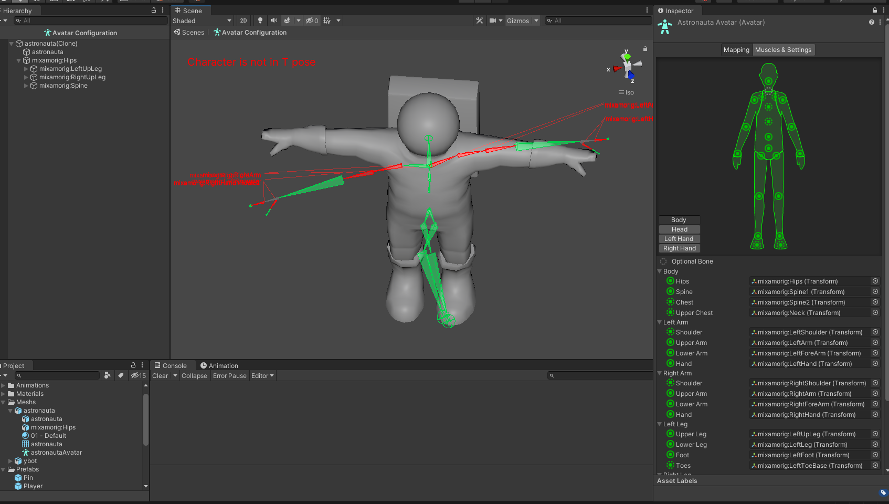Collapse the Left Arm section in Inspector

point(660,322)
